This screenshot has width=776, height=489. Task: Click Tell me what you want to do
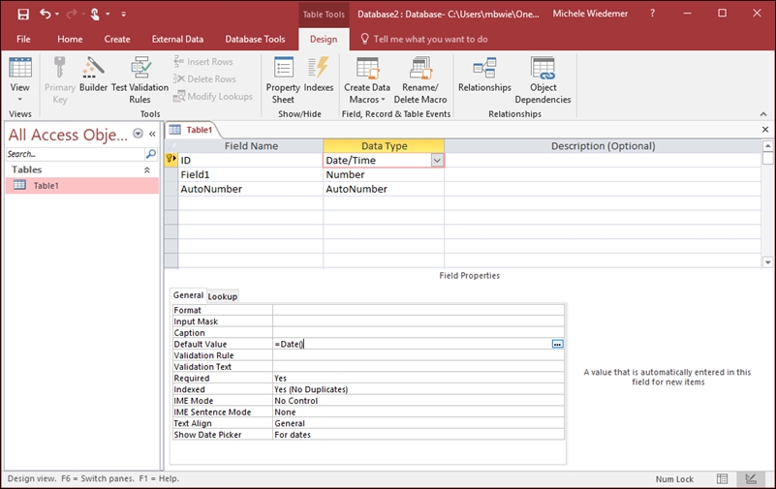point(430,39)
